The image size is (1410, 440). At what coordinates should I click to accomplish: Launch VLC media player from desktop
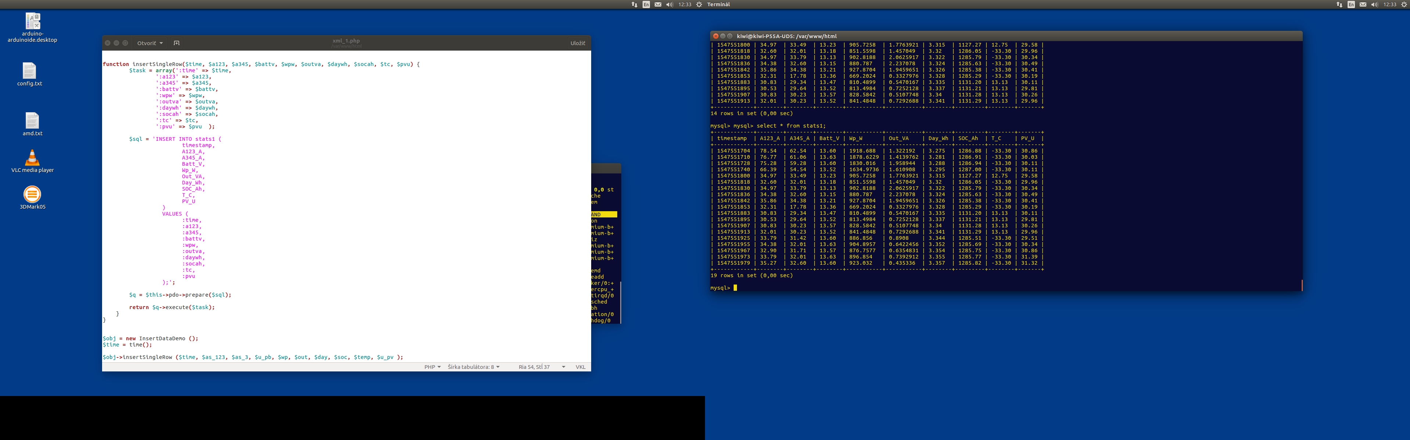[x=32, y=157]
